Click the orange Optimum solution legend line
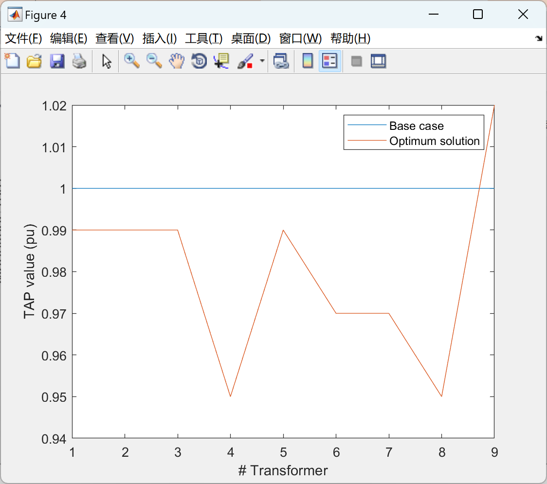 [x=366, y=140]
